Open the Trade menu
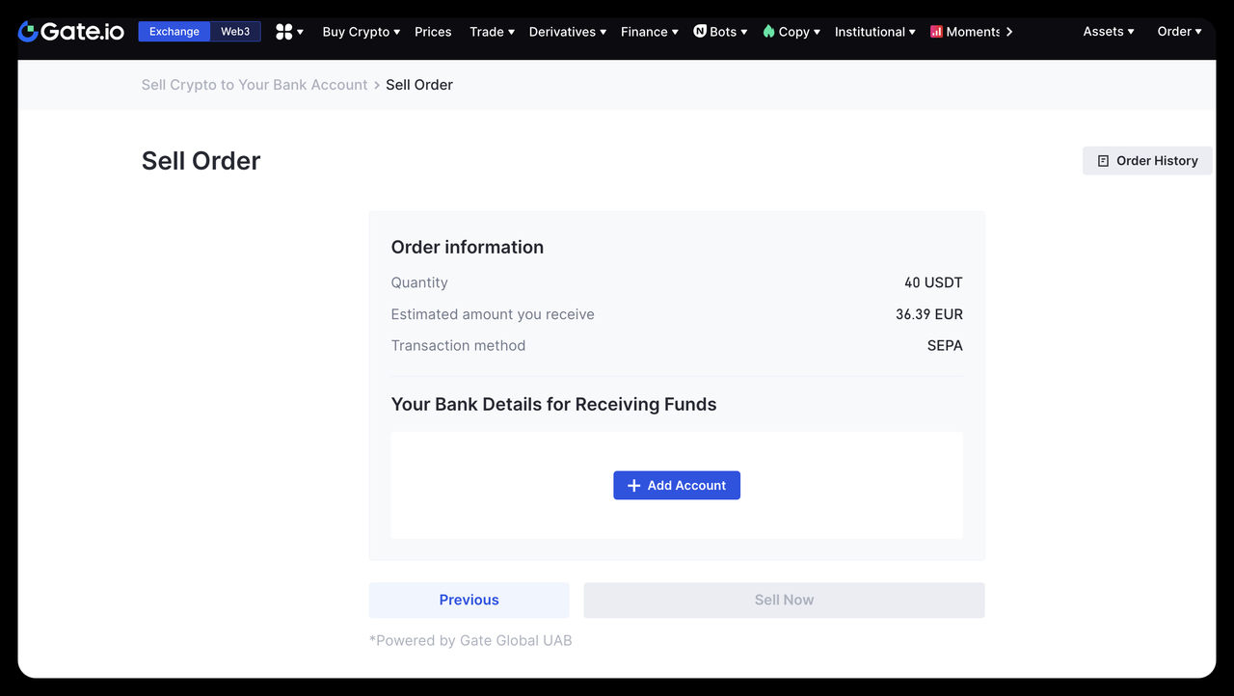The width and height of the screenshot is (1234, 696). pyautogui.click(x=492, y=32)
